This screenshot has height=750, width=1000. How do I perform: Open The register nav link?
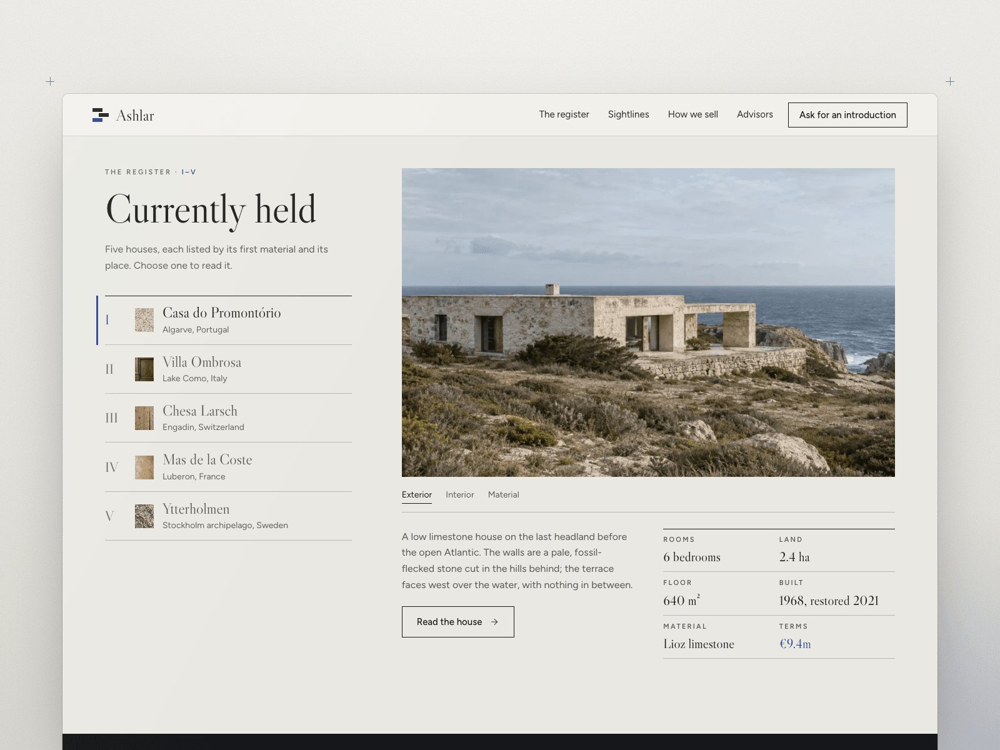[564, 114]
